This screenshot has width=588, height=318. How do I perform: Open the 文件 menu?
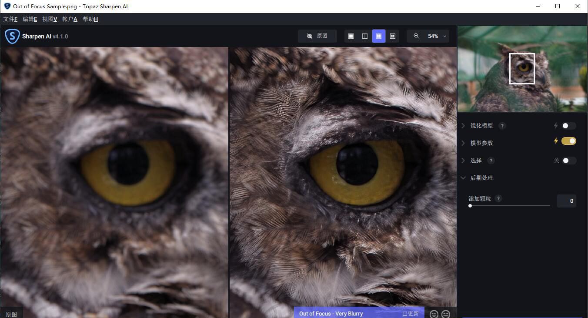pyautogui.click(x=10, y=19)
